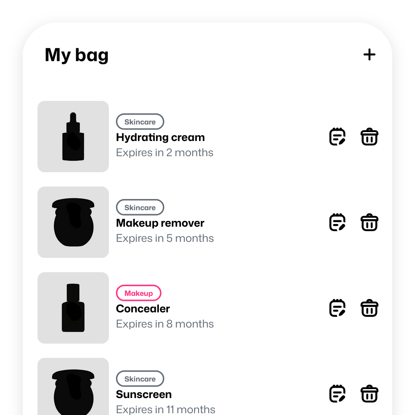
Task: Edit the Hydrating cream entry
Action: (337, 137)
